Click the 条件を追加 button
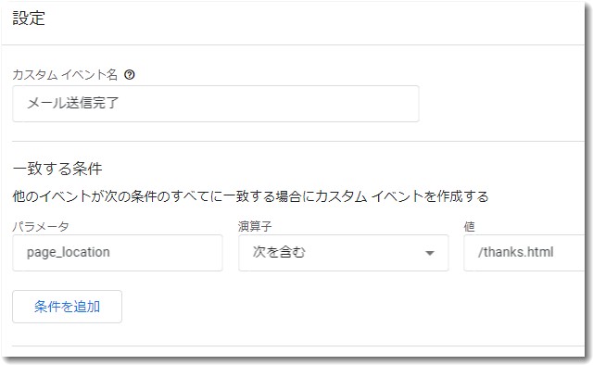This screenshot has width=593, height=365. point(67,307)
